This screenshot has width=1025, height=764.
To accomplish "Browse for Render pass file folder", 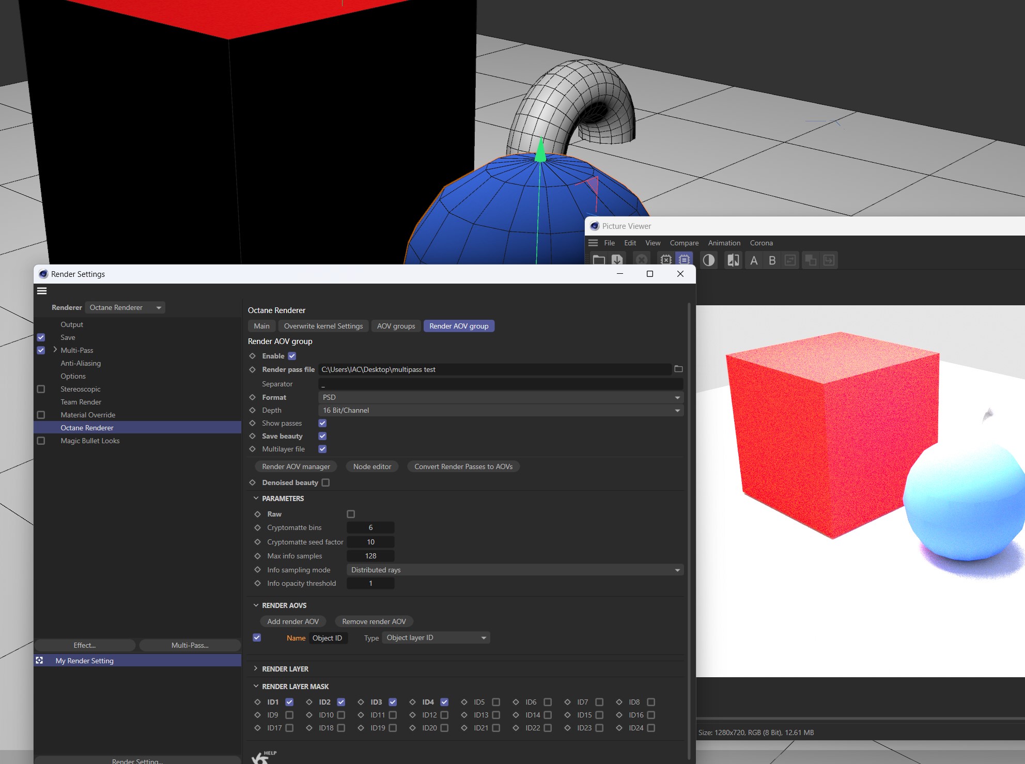I will tap(678, 369).
